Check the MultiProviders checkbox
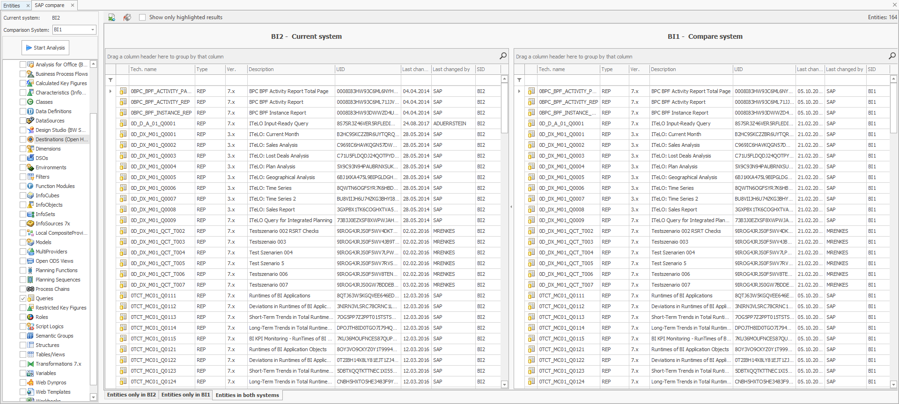Viewport: 899px width, 404px height. [x=23, y=252]
